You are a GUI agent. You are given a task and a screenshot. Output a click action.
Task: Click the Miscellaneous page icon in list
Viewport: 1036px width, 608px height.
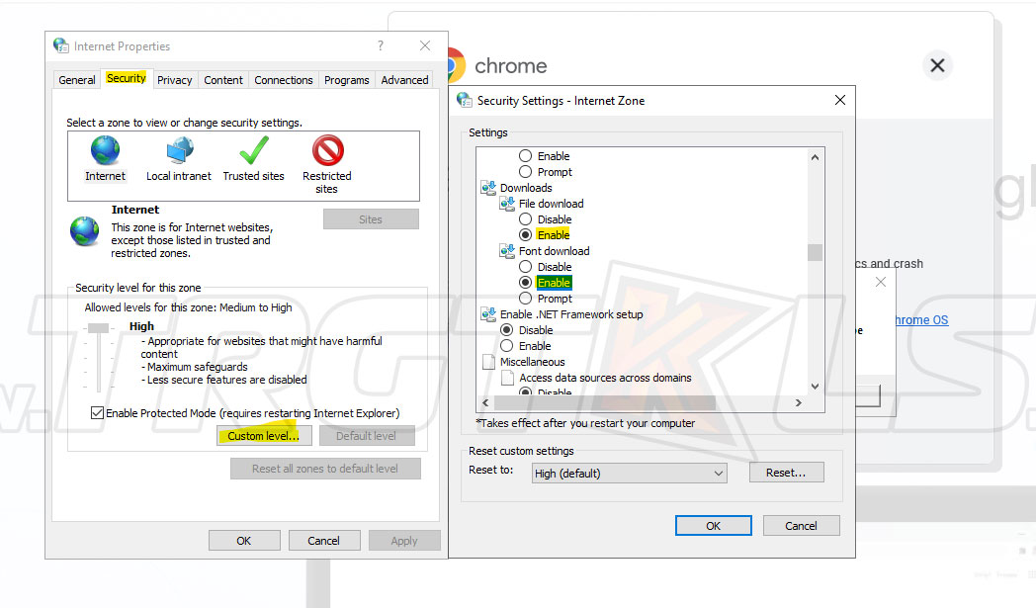click(488, 362)
